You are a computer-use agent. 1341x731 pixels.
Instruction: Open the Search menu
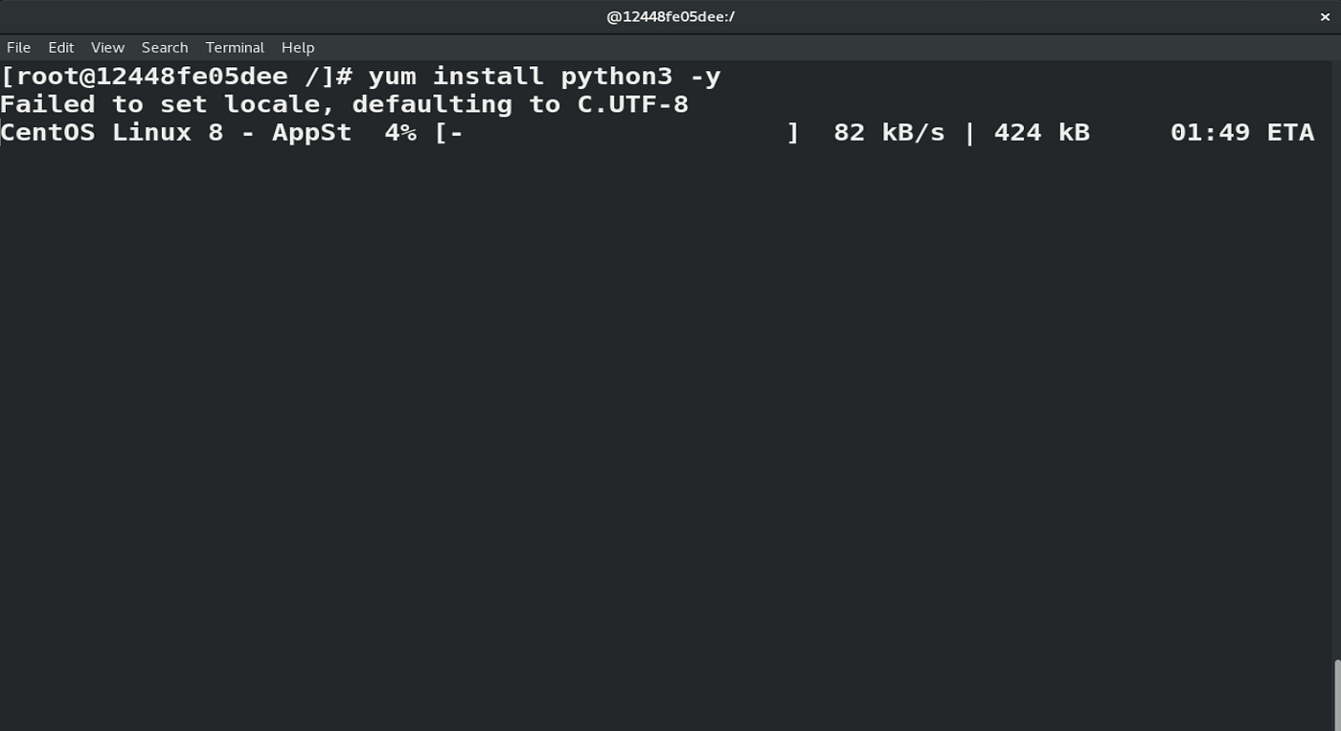[x=164, y=47]
